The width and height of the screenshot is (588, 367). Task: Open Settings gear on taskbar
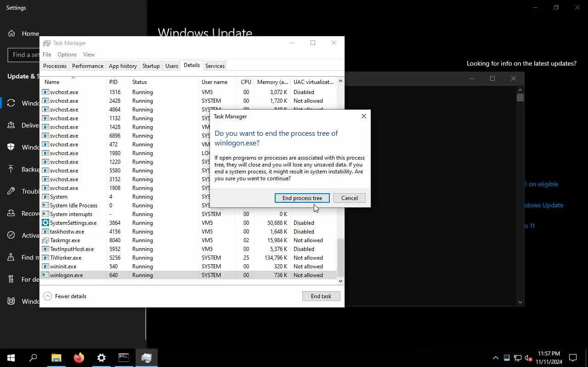pos(102,358)
